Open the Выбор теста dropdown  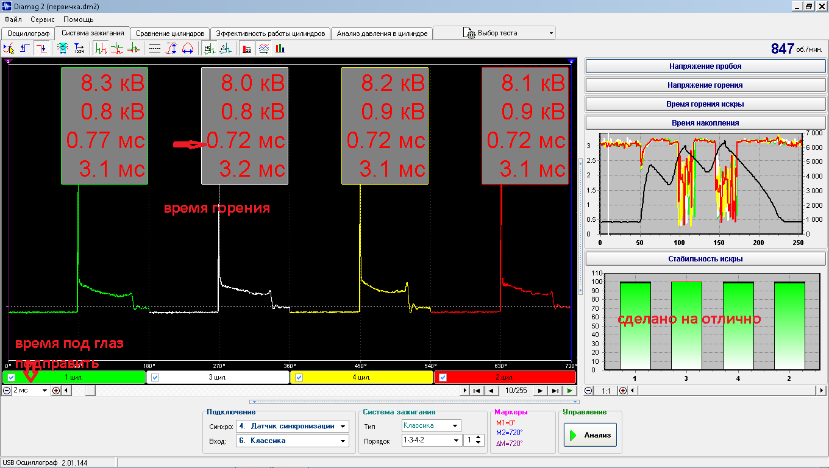point(551,33)
